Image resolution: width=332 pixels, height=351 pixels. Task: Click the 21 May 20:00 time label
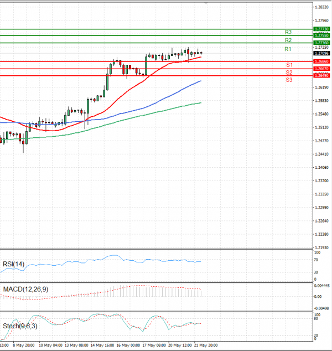point(206,345)
